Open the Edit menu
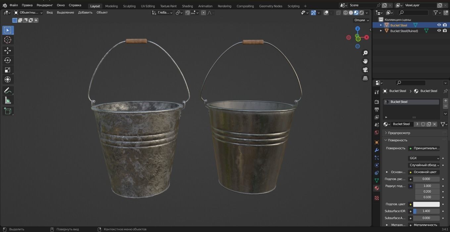This screenshot has width=450, height=232. click(27, 5)
